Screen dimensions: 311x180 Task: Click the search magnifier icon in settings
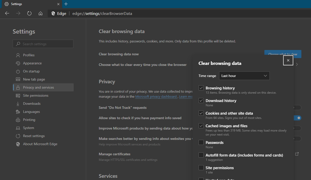18,44
